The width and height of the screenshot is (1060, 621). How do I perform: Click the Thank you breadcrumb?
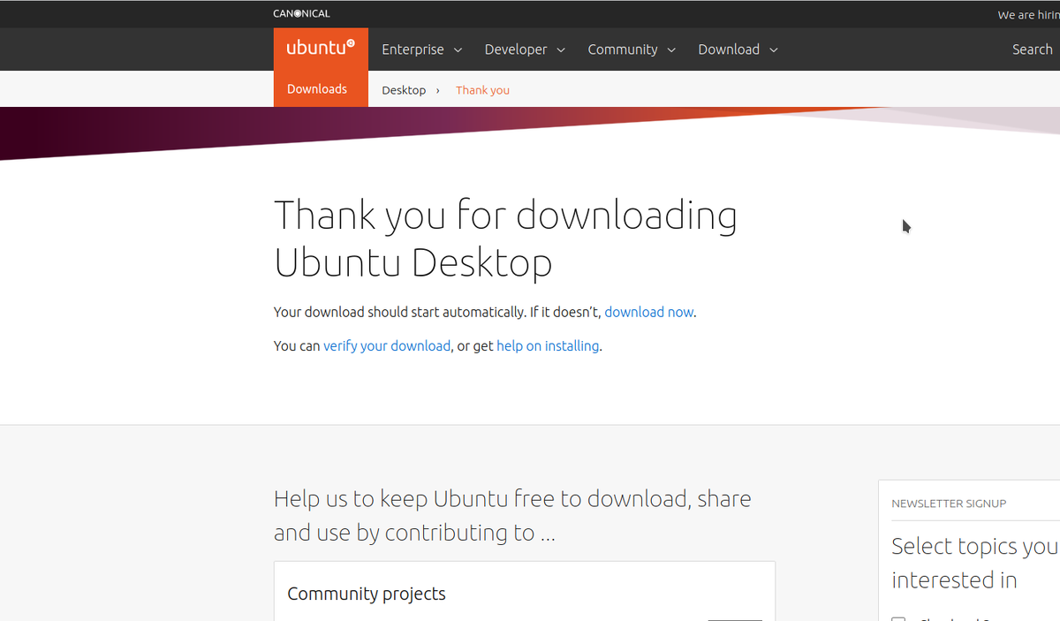coord(482,89)
